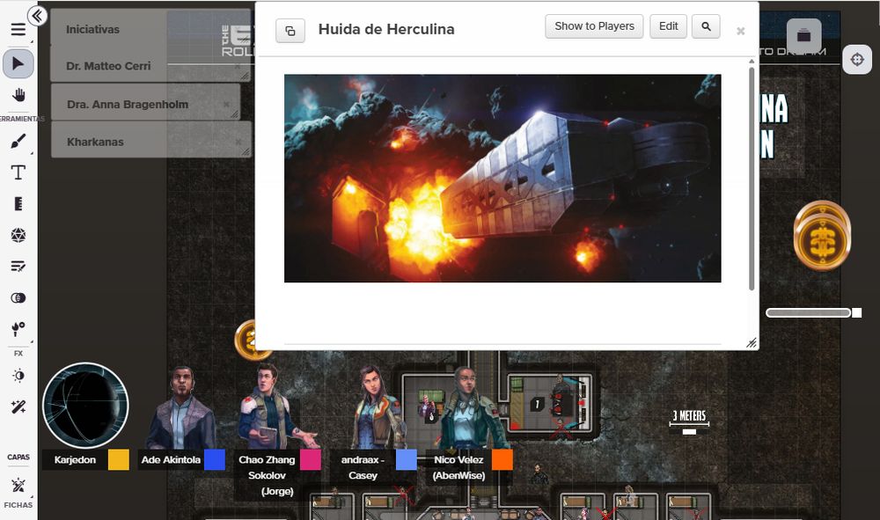Open the exploding spaceship handout image
Image resolution: width=880 pixels, height=520 pixels.
pos(502,179)
